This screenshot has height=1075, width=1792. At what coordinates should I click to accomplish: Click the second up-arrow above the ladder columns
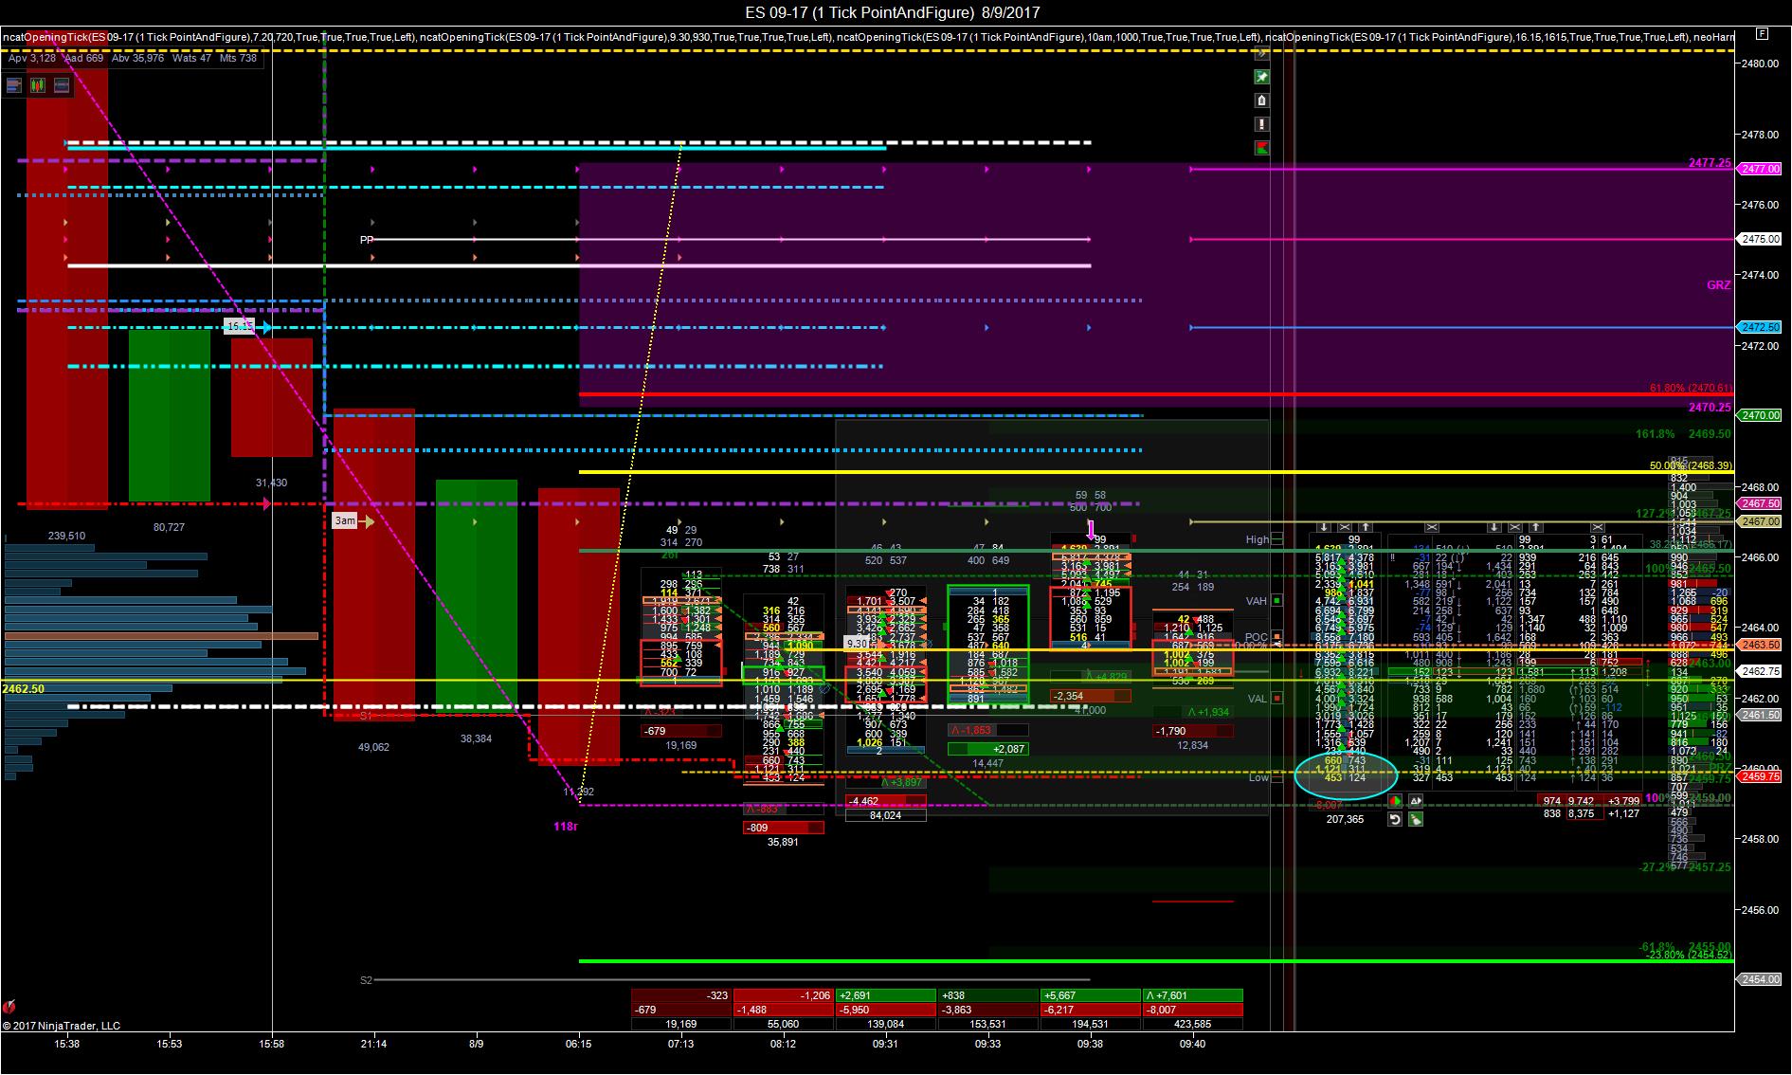pyautogui.click(x=1536, y=527)
